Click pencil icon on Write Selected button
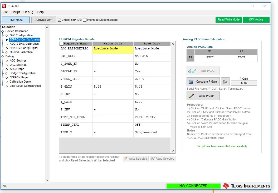Screen dimensions: 278x193 (x=125, y=159)
